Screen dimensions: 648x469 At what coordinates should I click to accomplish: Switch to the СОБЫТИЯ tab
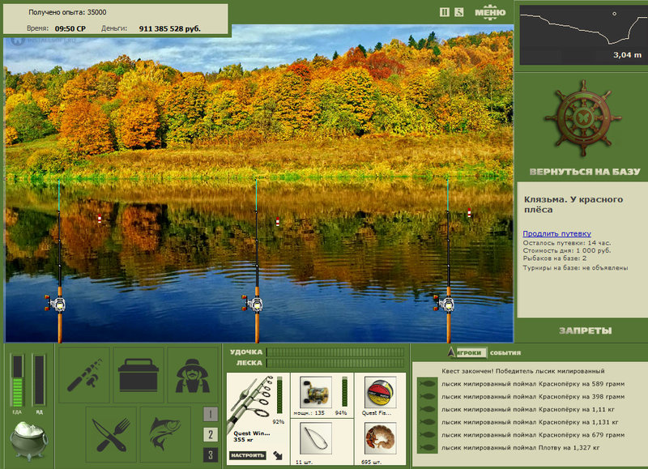[x=505, y=353]
